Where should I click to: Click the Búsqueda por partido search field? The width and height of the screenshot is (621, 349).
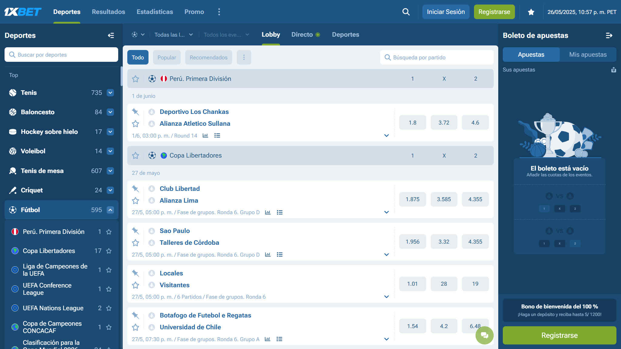click(437, 57)
